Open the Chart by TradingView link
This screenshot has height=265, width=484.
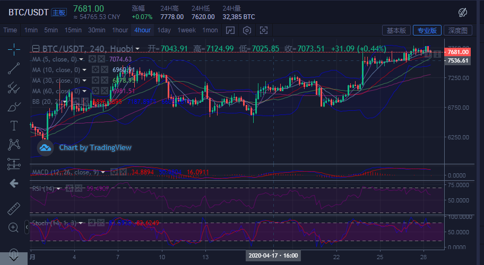point(95,147)
